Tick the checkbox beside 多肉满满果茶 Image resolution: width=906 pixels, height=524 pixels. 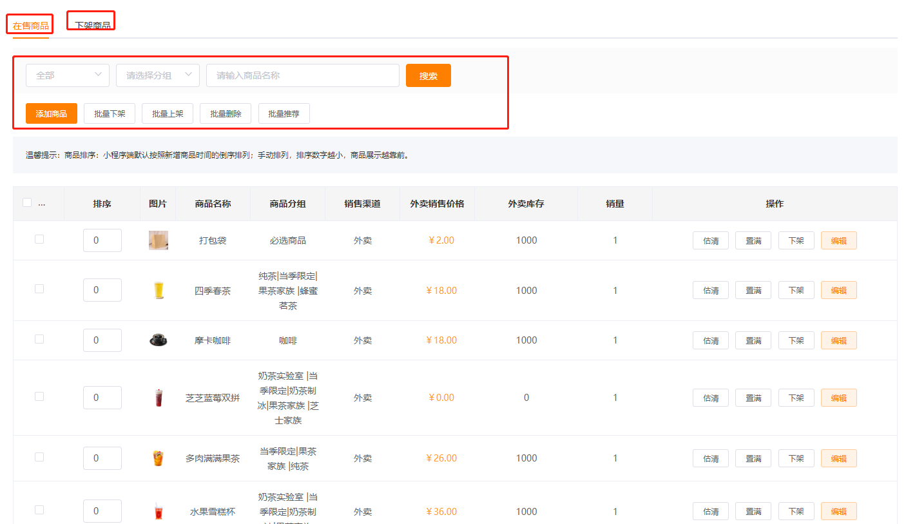39,457
